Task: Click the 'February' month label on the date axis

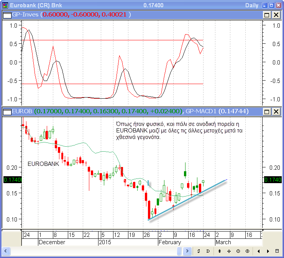Action: point(170,242)
